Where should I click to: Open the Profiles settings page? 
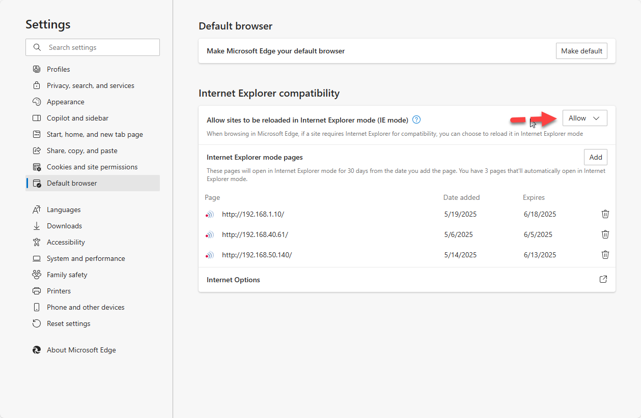click(x=93, y=69)
